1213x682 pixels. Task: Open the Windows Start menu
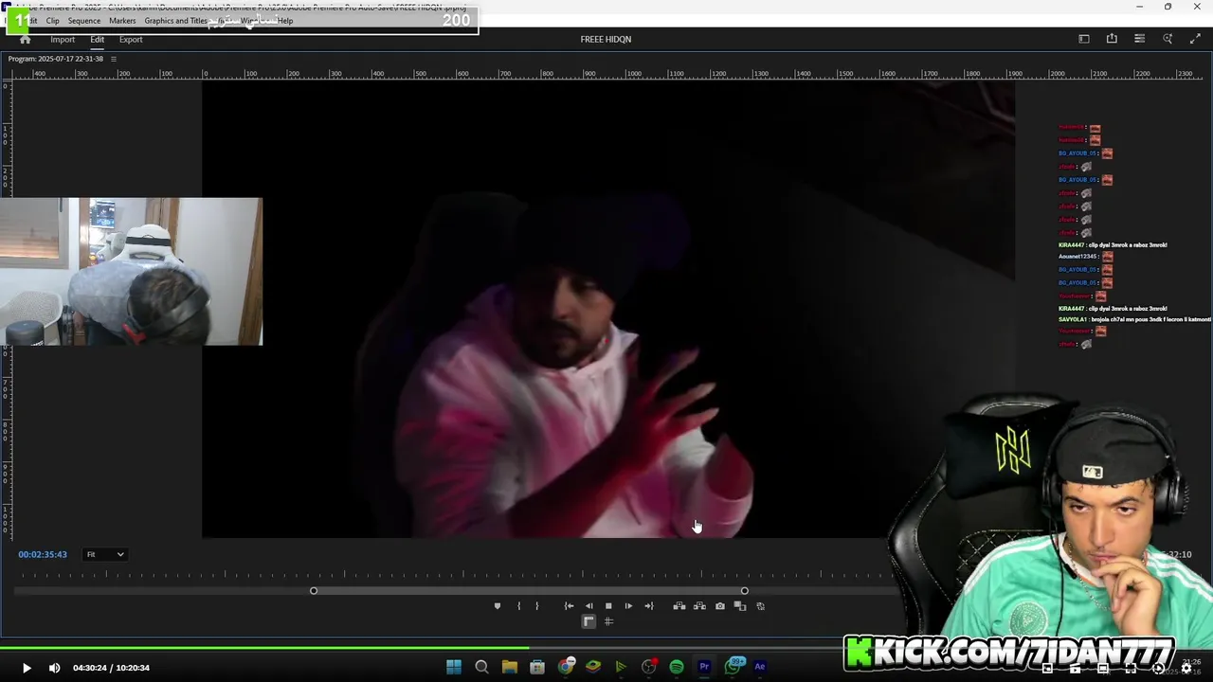[454, 667]
